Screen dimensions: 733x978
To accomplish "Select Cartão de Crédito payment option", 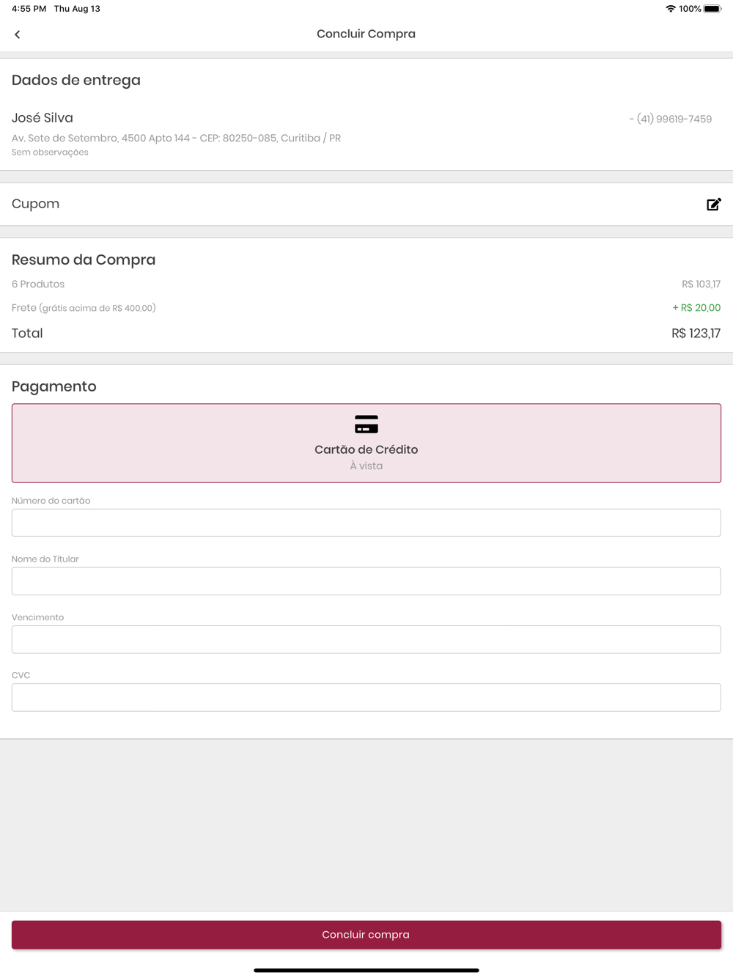I will pos(366,443).
